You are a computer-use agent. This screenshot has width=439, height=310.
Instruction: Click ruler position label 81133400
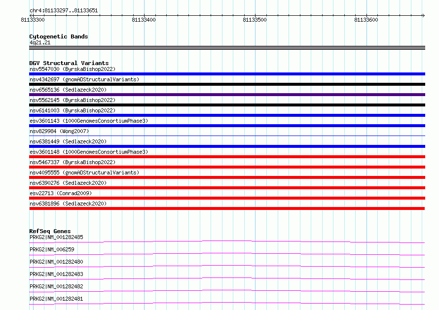[x=144, y=20]
